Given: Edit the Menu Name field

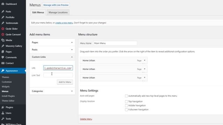Looking at the screenshot, I should tap(115, 43).
